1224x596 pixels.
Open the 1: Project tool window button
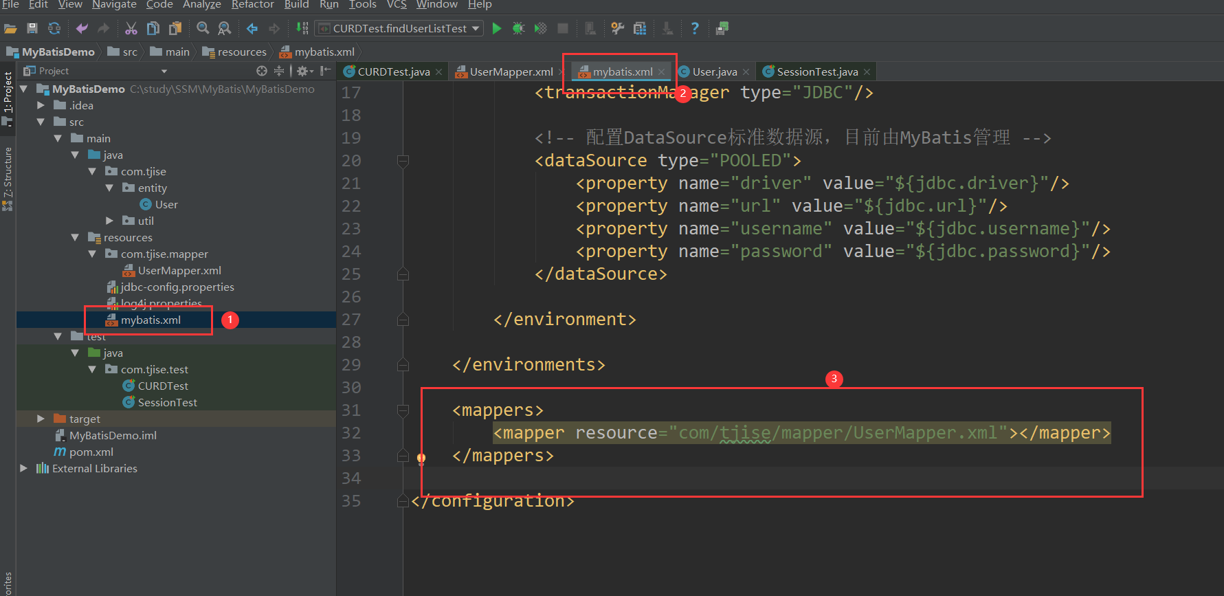[x=8, y=98]
